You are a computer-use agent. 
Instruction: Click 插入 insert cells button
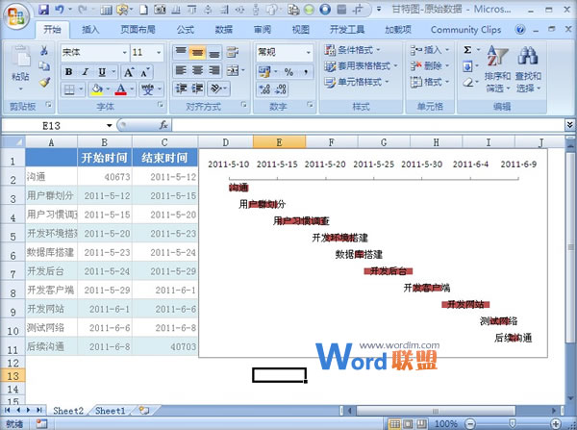(x=430, y=50)
